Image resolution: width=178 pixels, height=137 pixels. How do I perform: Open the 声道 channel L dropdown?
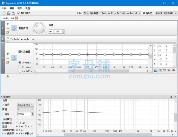(25, 109)
